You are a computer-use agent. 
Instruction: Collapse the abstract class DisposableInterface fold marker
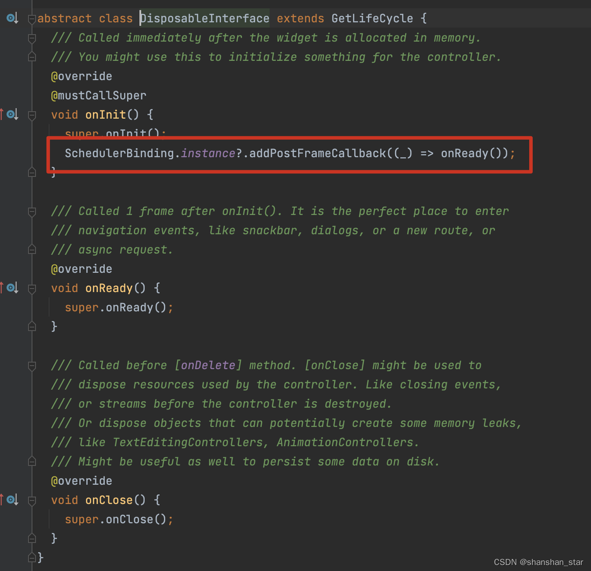[x=32, y=19]
